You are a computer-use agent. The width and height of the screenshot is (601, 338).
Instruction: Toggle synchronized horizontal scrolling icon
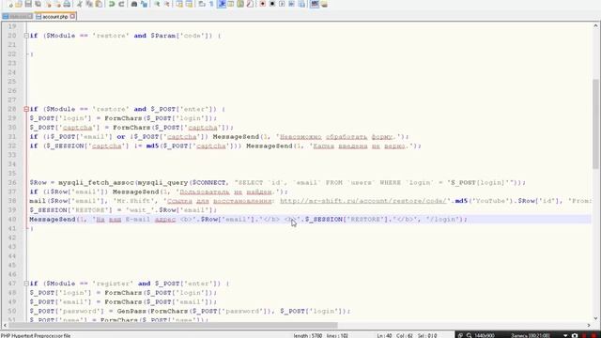point(189,4)
